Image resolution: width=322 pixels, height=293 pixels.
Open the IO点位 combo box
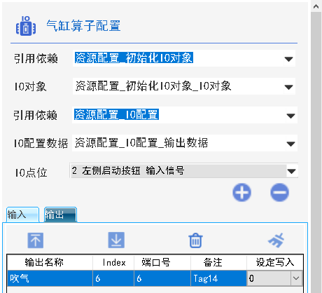[x=184, y=171]
